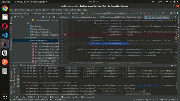Collapse all in Project panel toolbar
The height and width of the screenshot is (101, 180).
[49, 17]
